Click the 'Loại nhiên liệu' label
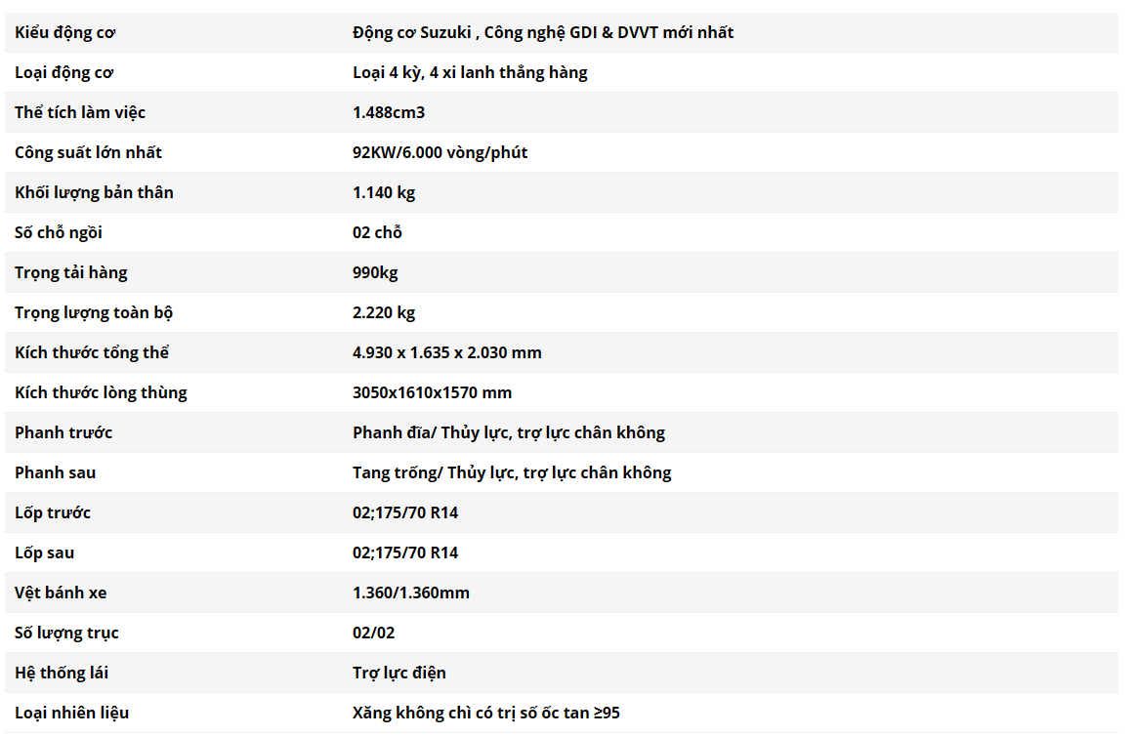The height and width of the screenshot is (736, 1132). (71, 713)
